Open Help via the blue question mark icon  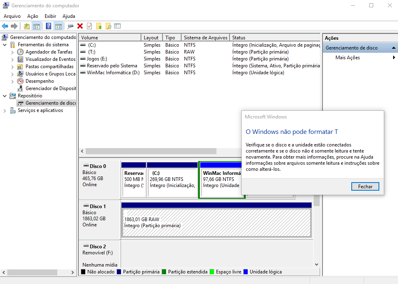[48, 26]
